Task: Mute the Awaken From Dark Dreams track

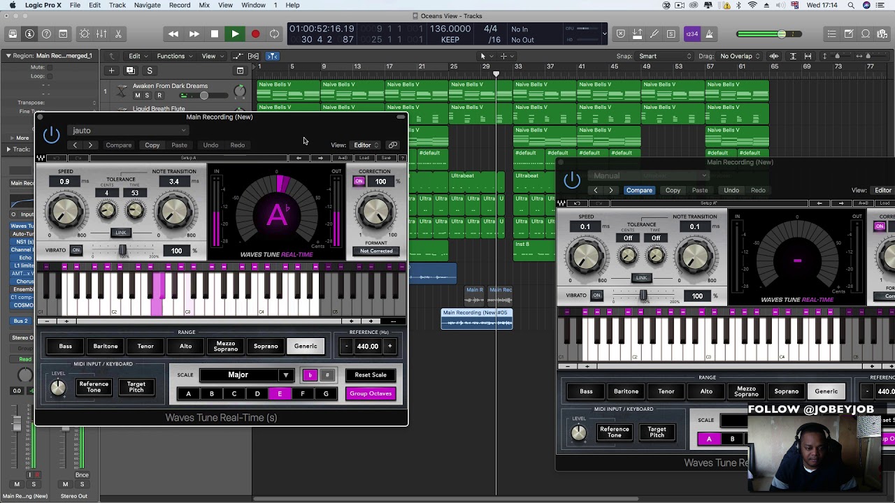Action: 137,96
